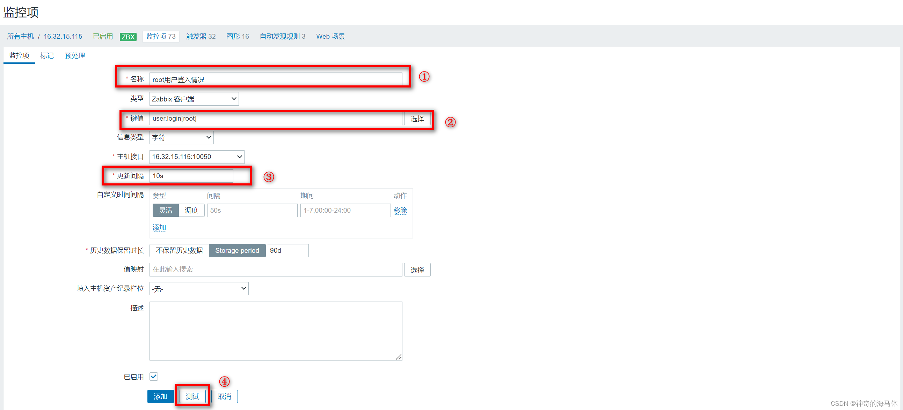Switch to the 预处理 tab
Image resolution: width=903 pixels, height=410 pixels.
pos(75,56)
